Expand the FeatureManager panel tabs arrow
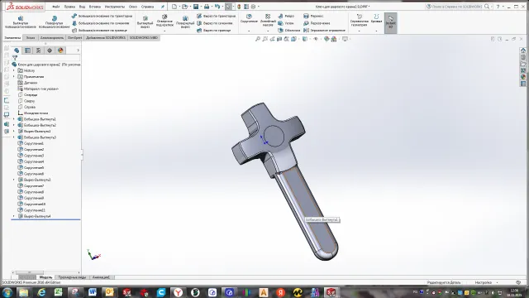 [x=78, y=50]
